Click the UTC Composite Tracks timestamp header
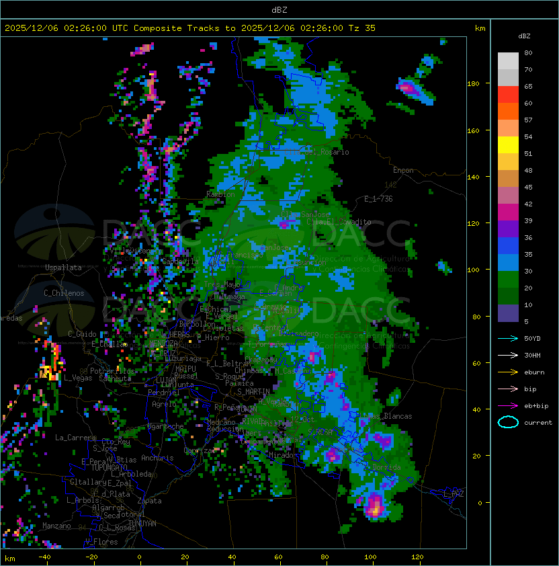 click(x=190, y=28)
